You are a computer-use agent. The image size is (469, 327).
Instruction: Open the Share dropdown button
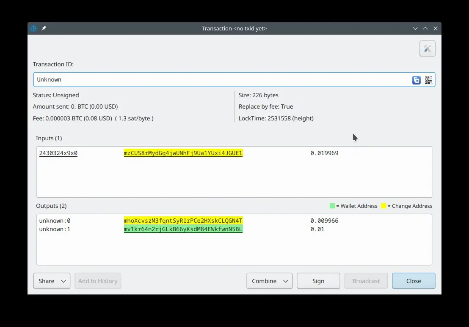click(x=52, y=281)
